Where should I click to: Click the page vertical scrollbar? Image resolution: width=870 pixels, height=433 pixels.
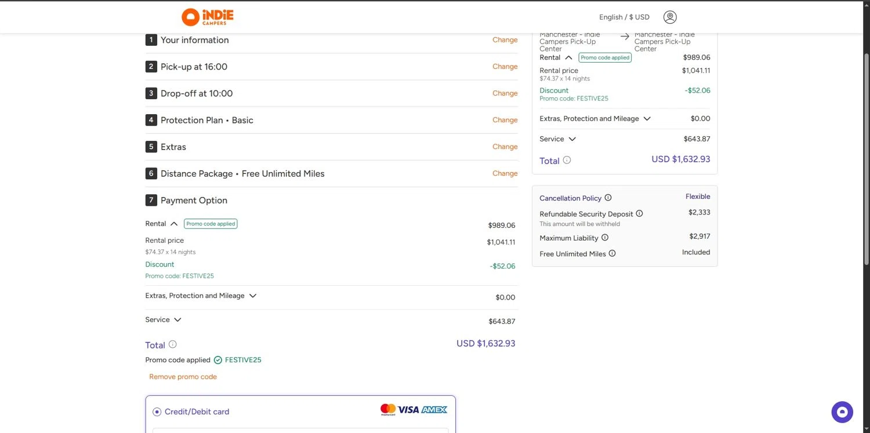tap(867, 159)
